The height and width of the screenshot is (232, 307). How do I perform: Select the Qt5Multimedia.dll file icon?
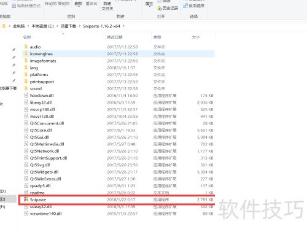26,144
